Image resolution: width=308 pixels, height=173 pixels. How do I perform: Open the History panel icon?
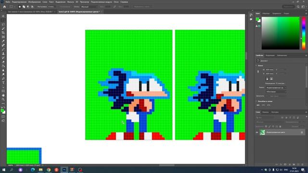[251, 15]
